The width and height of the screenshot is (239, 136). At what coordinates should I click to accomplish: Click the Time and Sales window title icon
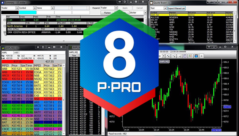tap(70, 48)
